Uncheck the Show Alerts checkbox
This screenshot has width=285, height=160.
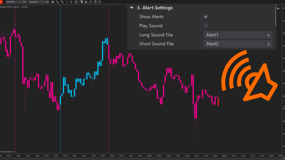[x=205, y=17]
